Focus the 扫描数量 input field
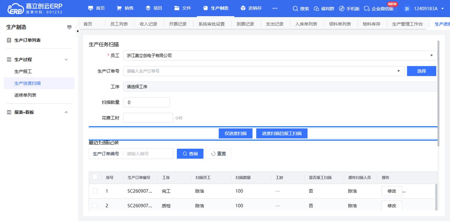Viewport: 450px width, 221px height. click(x=146, y=102)
